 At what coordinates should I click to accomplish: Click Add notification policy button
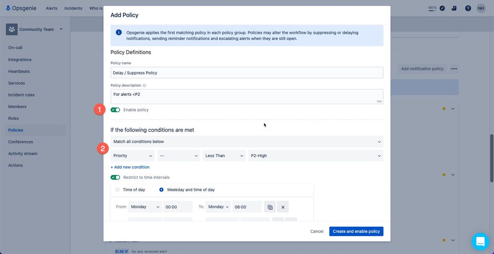[x=422, y=69]
